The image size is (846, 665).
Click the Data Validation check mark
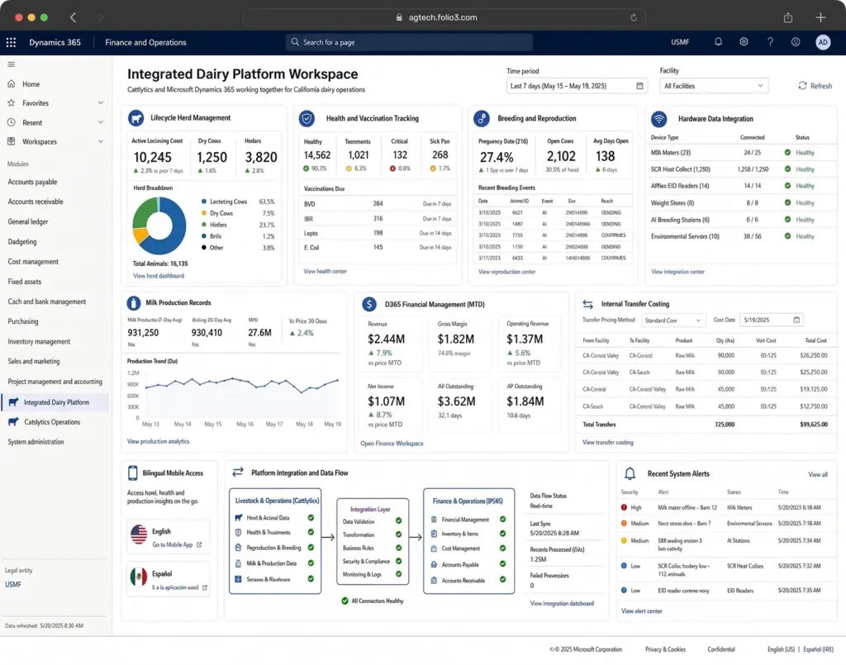click(x=398, y=521)
